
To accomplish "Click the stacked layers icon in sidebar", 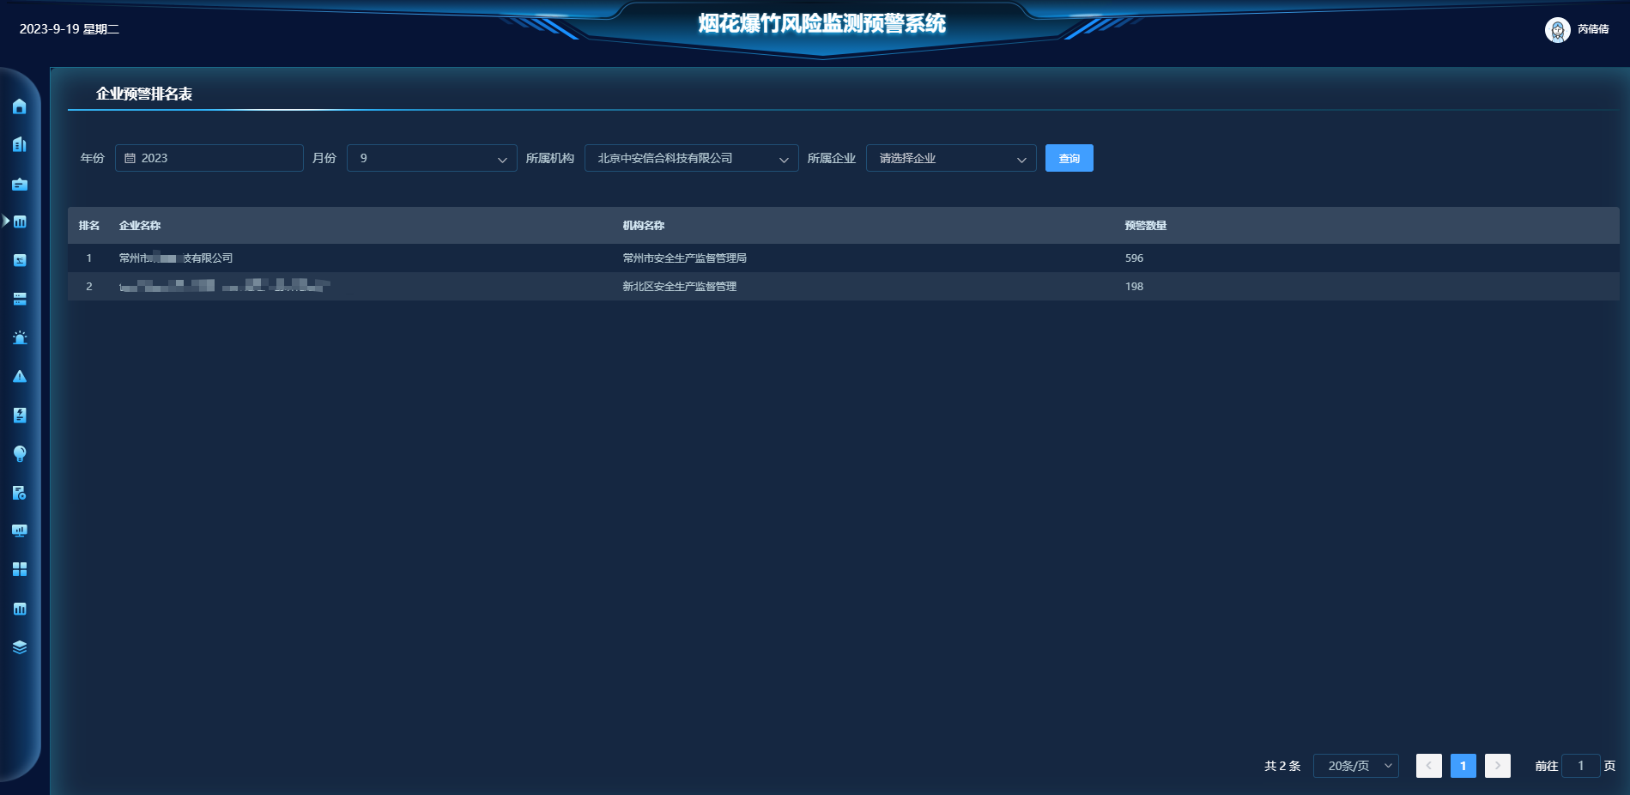I will pos(20,647).
